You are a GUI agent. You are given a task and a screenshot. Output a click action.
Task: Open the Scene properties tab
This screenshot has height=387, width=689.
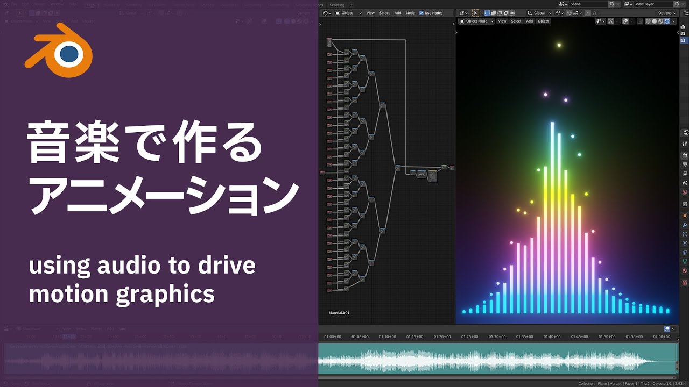[x=685, y=183]
